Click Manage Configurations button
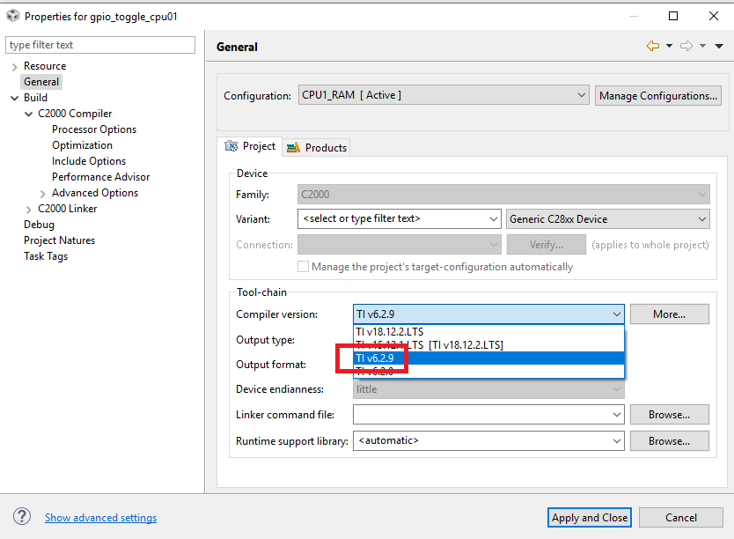Screen dimensions: 734x539 657,95
